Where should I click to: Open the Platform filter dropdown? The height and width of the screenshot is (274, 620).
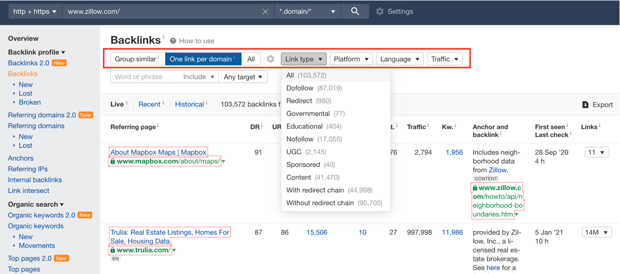[351, 59]
